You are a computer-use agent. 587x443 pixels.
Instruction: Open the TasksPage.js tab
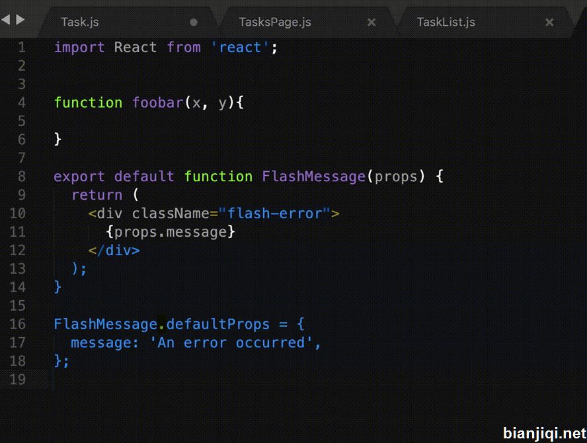click(x=275, y=22)
